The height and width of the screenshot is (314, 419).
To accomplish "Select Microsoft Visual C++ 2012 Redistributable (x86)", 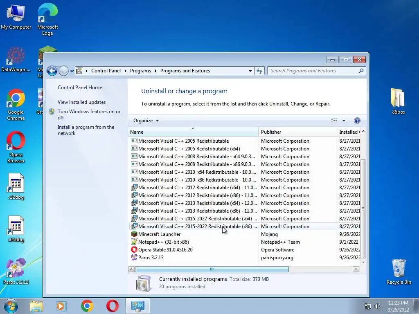I will [245, 195].
